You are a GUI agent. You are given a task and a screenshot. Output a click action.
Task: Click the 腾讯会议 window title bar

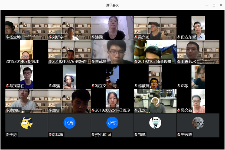point(113,5)
